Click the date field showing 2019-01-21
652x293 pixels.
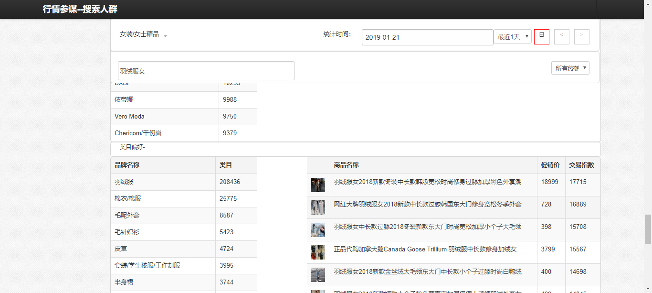[427, 37]
